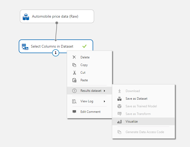Click the output port numbered 1
The width and height of the screenshot is (190, 147).
[x=56, y=53]
